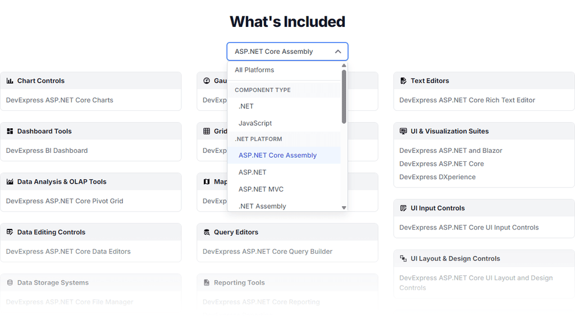Click the Reporting Tools heading
The image size is (575, 317).
(x=239, y=283)
